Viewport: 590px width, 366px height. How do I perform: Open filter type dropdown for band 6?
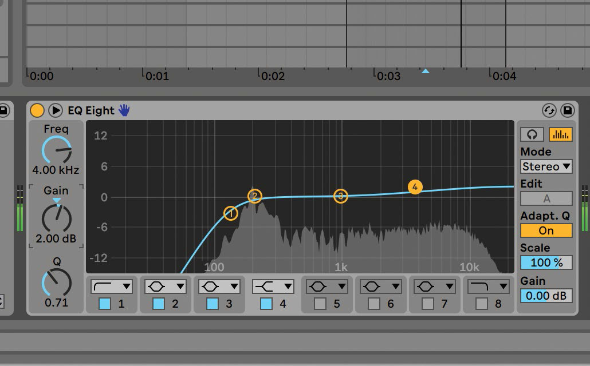(x=380, y=287)
